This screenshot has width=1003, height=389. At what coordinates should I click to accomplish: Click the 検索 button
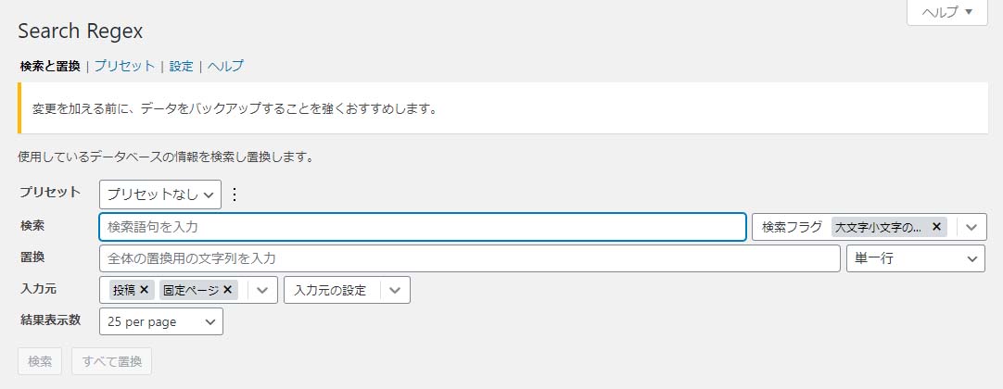point(40,361)
